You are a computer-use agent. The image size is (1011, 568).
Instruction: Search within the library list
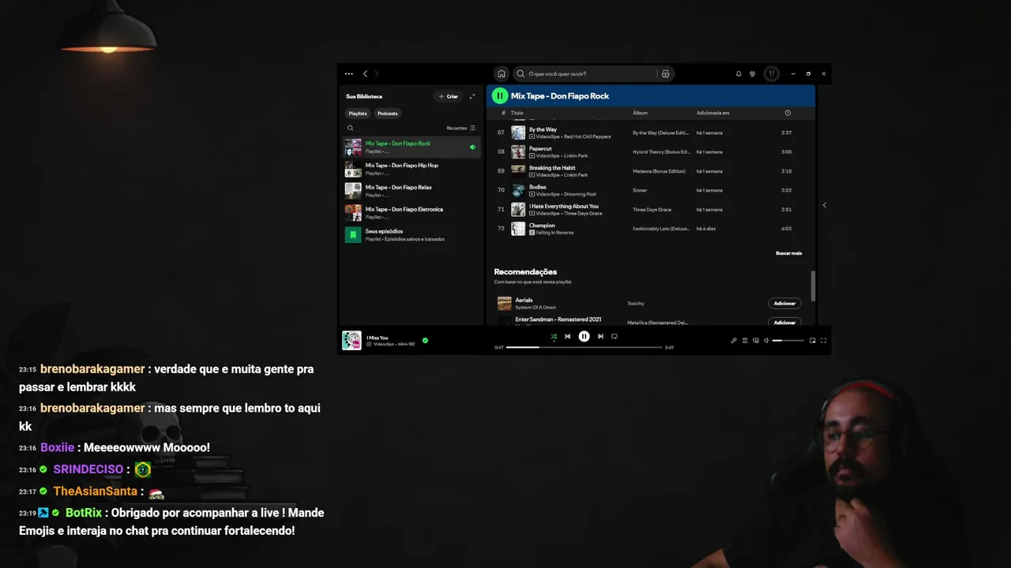[351, 128]
